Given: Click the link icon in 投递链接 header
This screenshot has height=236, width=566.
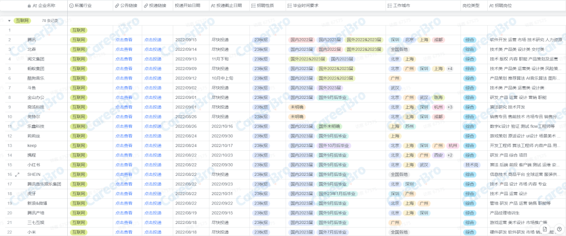Looking at the screenshot, I should coord(146,6).
